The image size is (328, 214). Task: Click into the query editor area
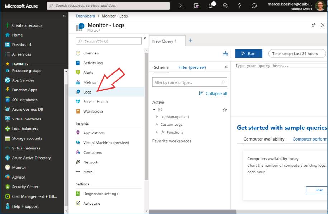click(280, 89)
